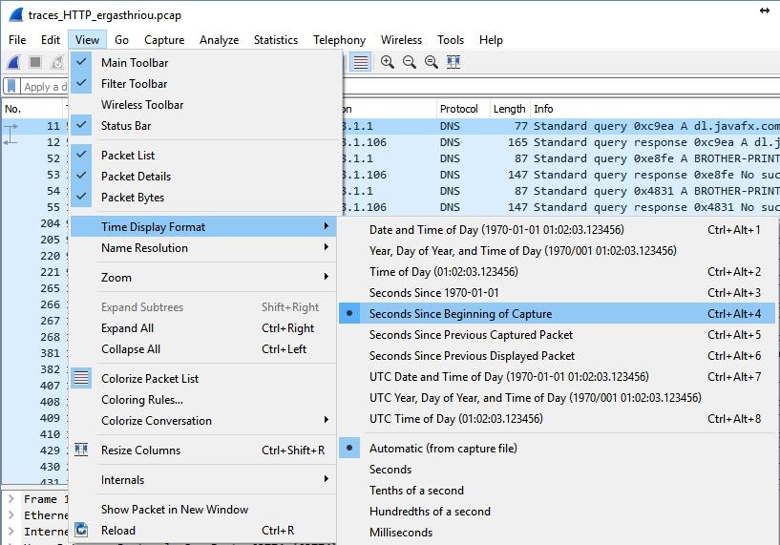The height and width of the screenshot is (545, 780).
Task: Open the Tools menu
Action: pyautogui.click(x=451, y=40)
